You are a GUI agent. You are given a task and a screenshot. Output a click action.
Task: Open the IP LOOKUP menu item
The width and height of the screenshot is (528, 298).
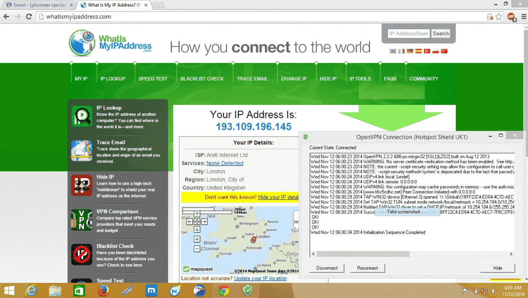[x=113, y=79]
